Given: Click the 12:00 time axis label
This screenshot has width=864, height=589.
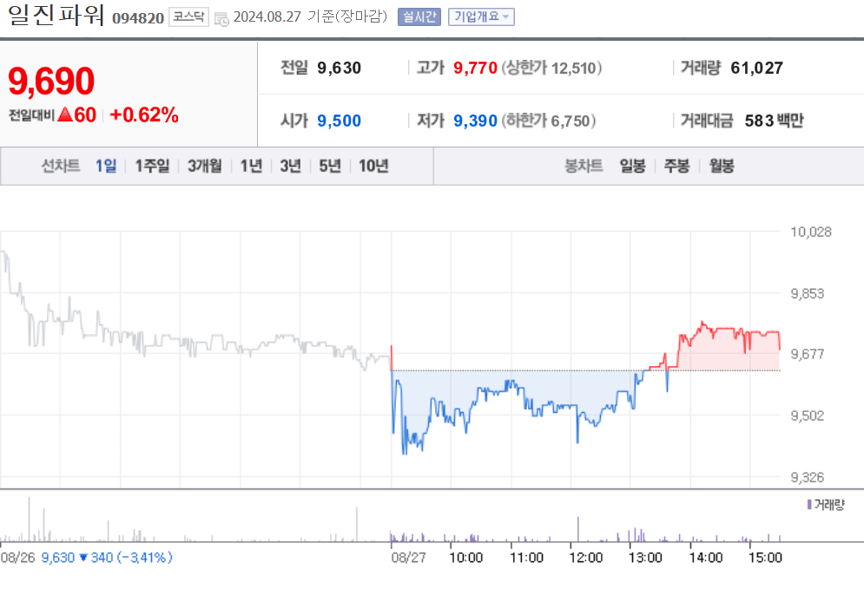Looking at the screenshot, I should 586,558.
